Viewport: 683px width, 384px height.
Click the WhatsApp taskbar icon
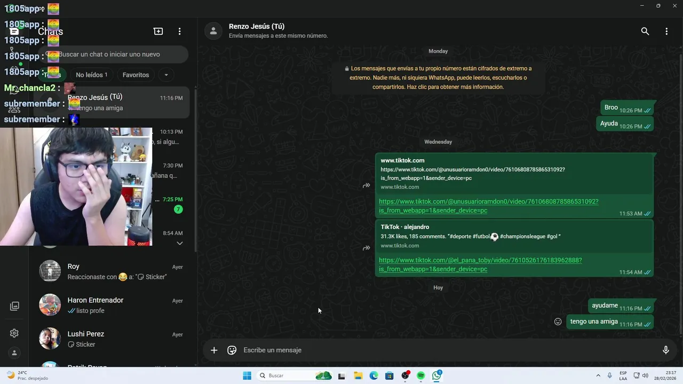[x=437, y=375]
